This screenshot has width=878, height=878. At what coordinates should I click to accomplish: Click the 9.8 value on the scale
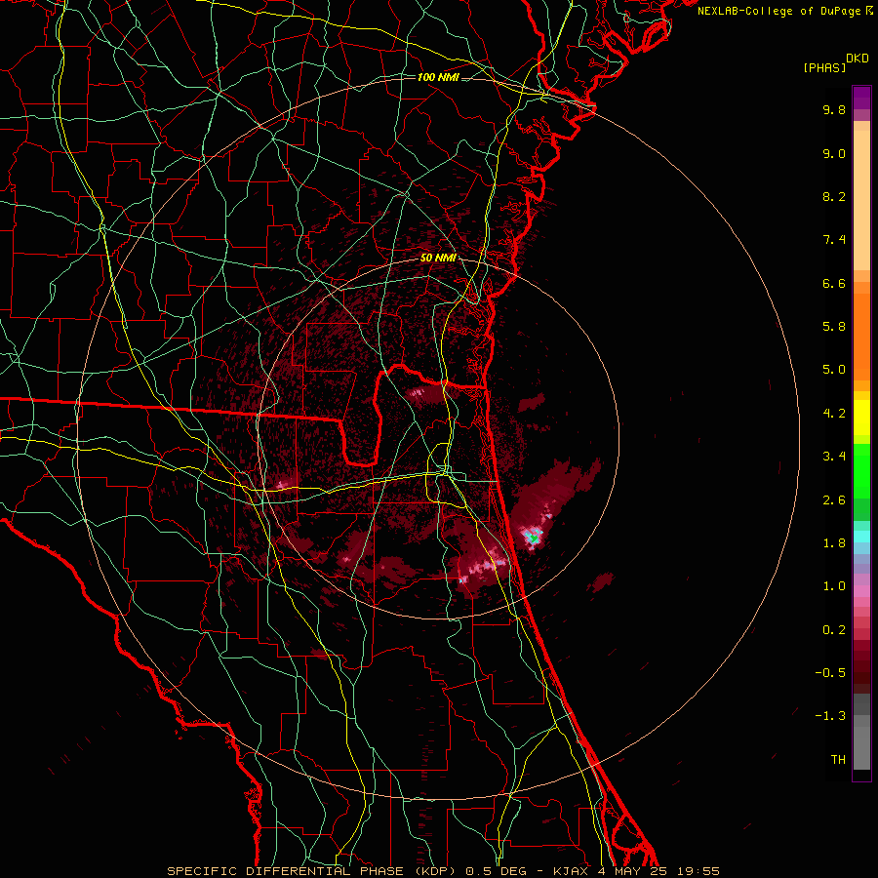[834, 109]
